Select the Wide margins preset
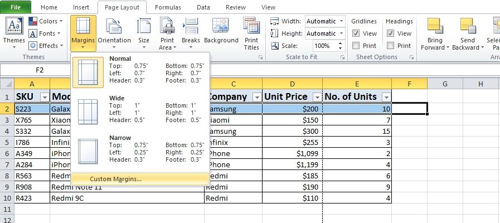 (x=140, y=112)
